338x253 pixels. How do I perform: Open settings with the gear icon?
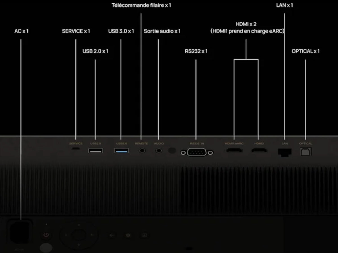click(128, 235)
